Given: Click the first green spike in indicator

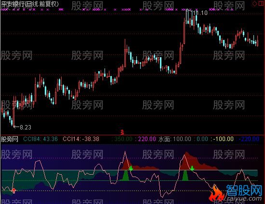Looking at the screenshot, I should coord(126,176).
